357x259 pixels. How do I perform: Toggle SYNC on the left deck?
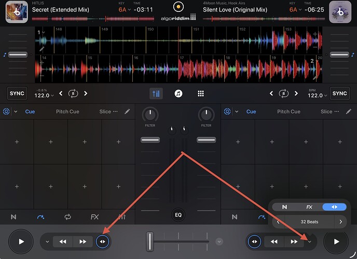(x=17, y=93)
